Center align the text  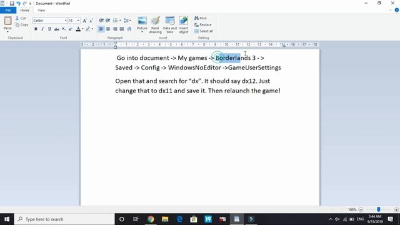[108, 29]
